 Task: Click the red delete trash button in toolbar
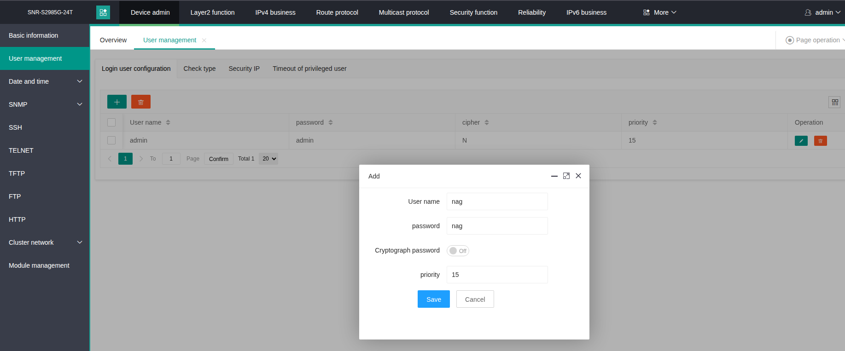coord(141,102)
